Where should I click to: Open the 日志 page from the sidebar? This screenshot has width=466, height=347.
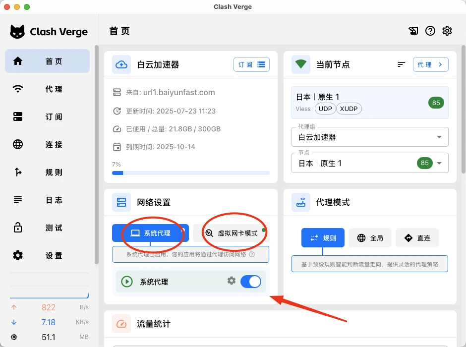pyautogui.click(x=47, y=200)
